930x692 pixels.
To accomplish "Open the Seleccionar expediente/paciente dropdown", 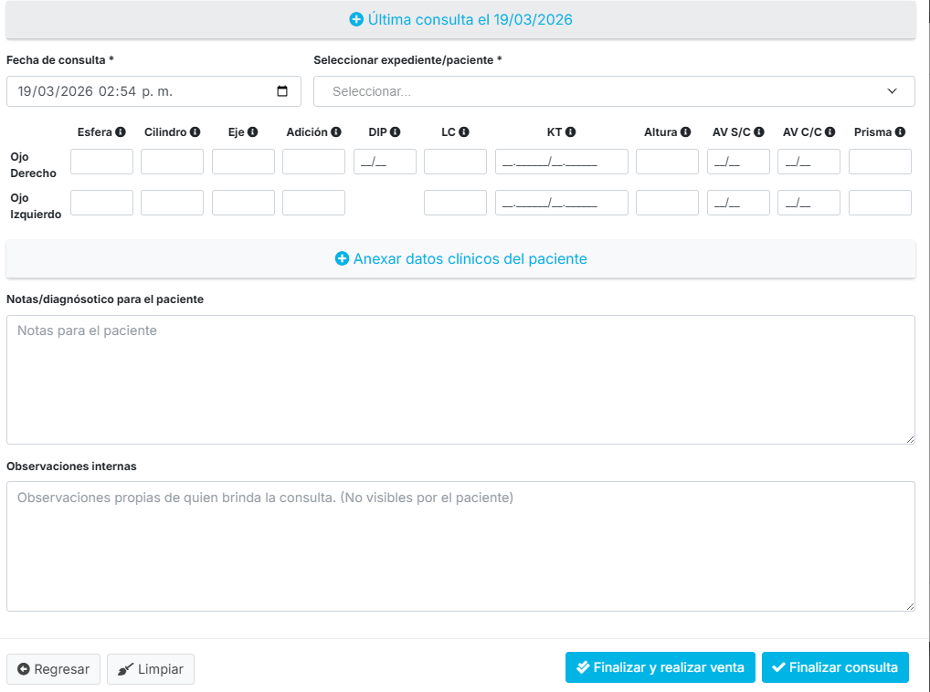I will 614,91.
